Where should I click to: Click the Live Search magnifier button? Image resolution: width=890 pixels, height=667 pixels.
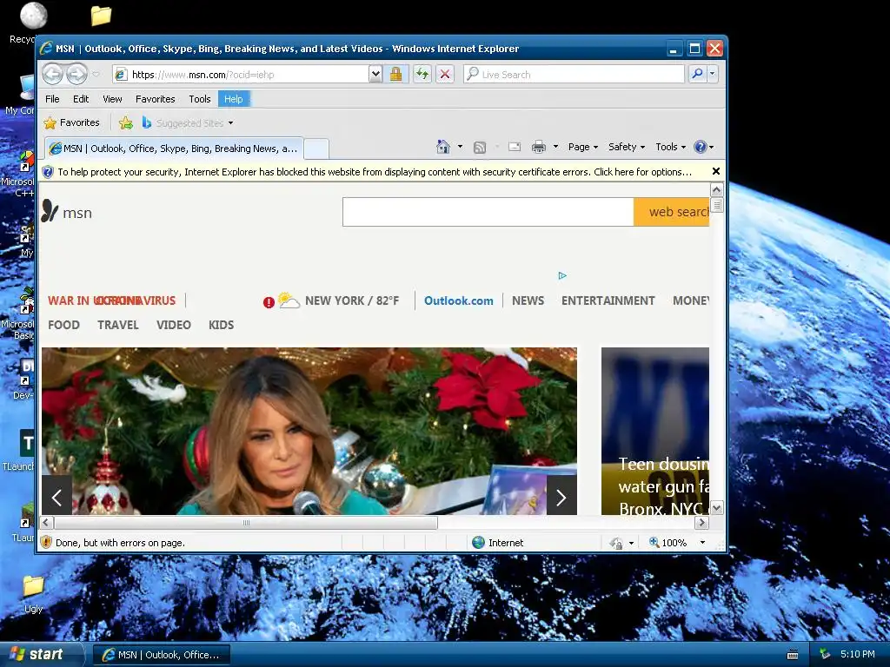697,74
